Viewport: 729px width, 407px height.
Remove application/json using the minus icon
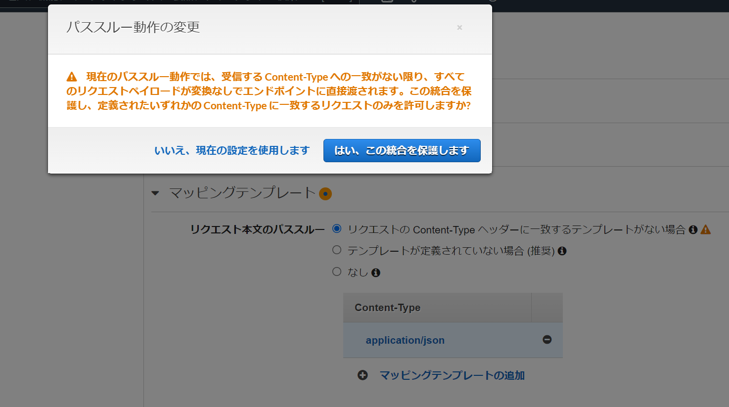547,340
